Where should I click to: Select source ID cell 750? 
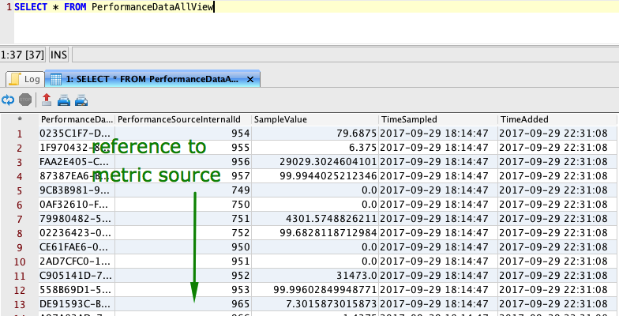coord(183,205)
